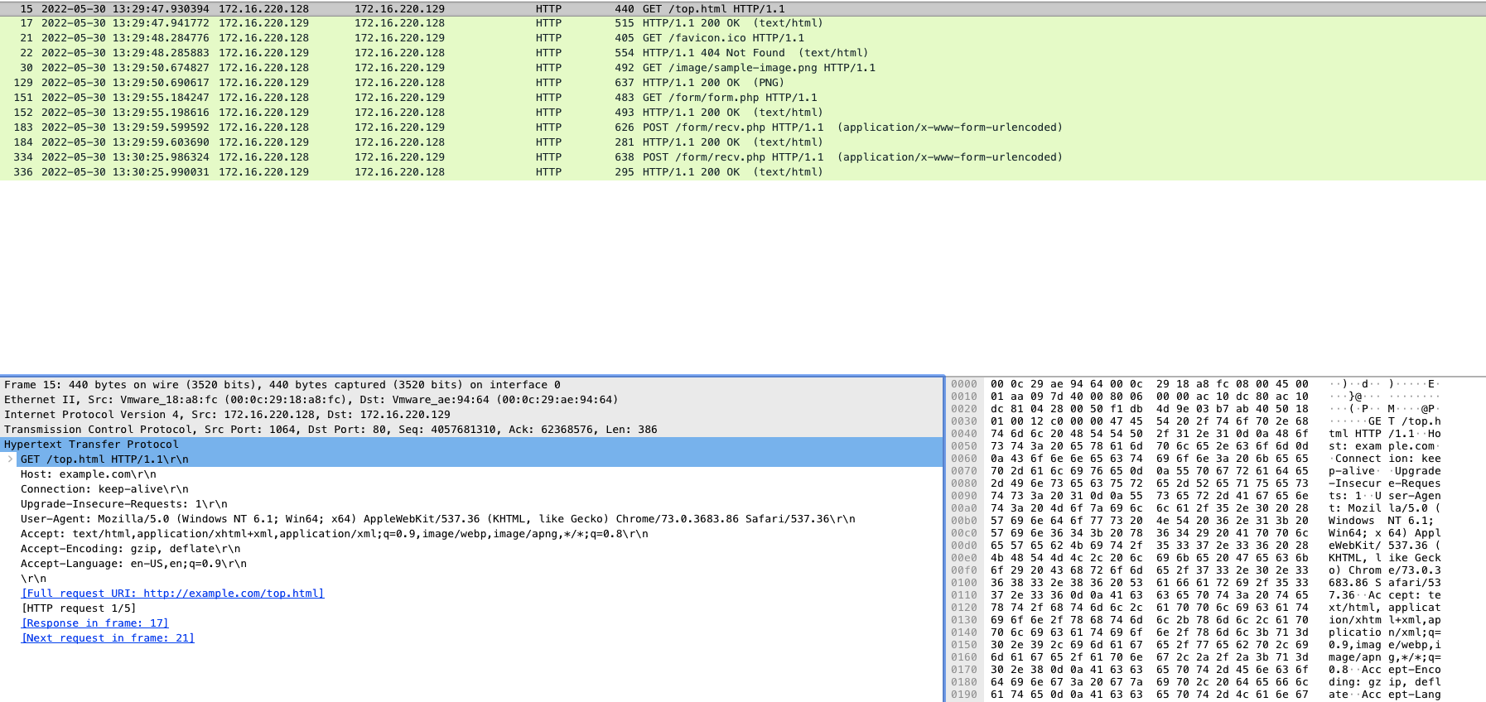The image size is (1486, 702).
Task: Expand Internet Protocol Version 4 item
Action: tap(227, 415)
